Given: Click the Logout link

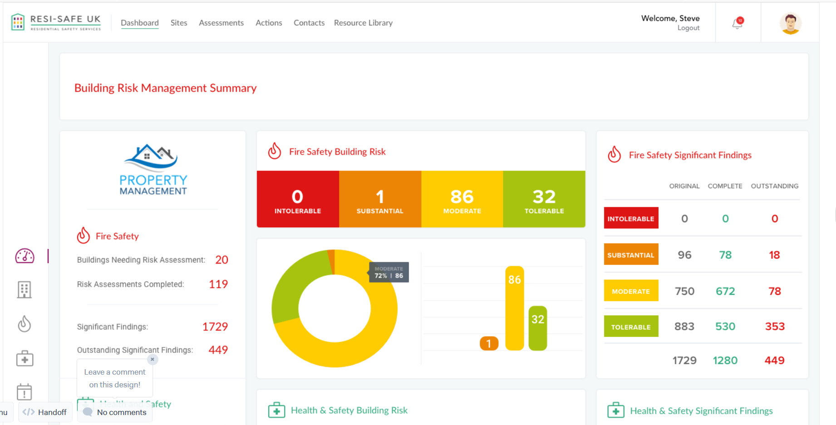Looking at the screenshot, I should point(688,28).
